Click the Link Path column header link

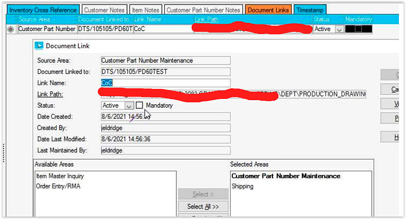tap(207, 19)
